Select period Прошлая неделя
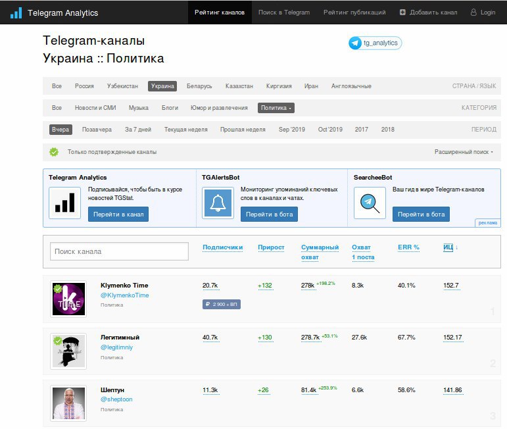The image size is (507, 429). (x=243, y=130)
